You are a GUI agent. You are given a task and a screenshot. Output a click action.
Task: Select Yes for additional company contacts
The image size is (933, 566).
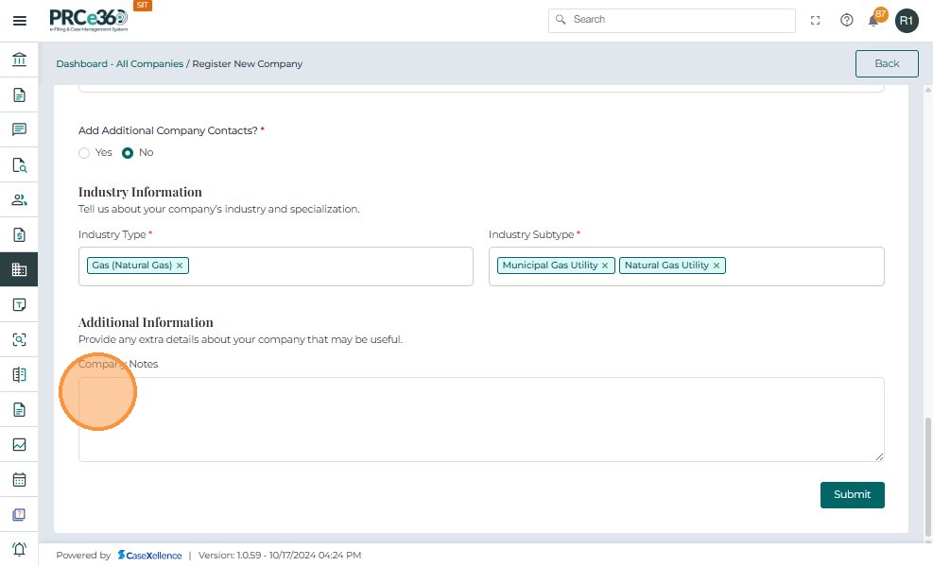point(84,153)
